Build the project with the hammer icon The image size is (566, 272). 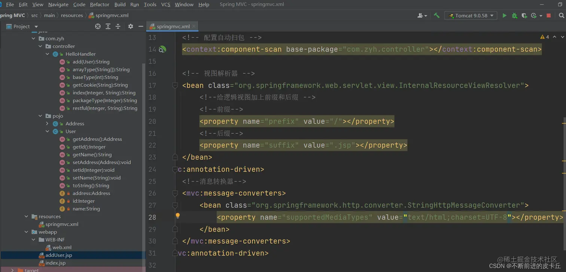(x=436, y=15)
